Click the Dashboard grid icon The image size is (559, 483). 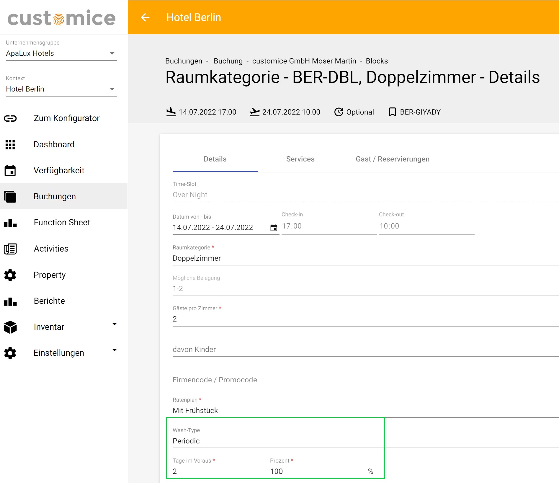coord(10,144)
